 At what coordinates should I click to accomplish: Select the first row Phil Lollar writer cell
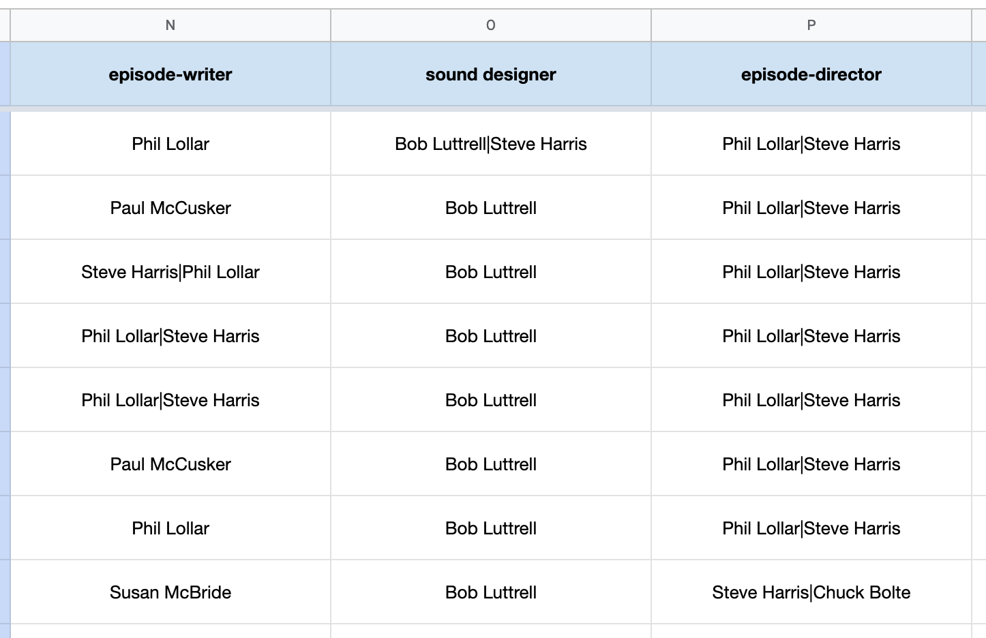click(170, 144)
